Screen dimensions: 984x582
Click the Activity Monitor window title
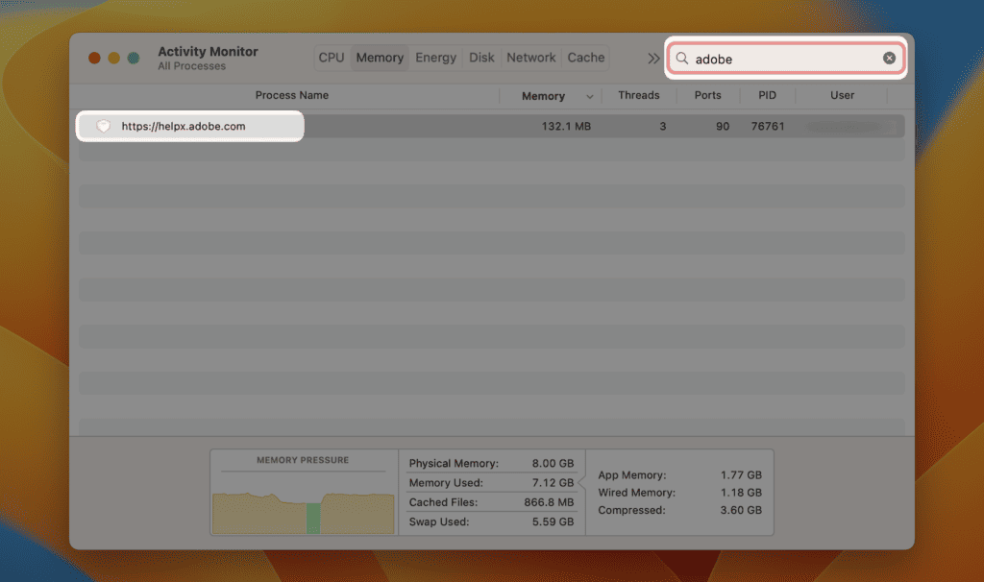point(208,52)
